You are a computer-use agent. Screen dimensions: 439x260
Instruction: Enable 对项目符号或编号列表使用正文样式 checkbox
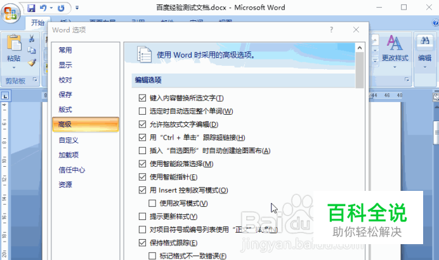[142, 230]
